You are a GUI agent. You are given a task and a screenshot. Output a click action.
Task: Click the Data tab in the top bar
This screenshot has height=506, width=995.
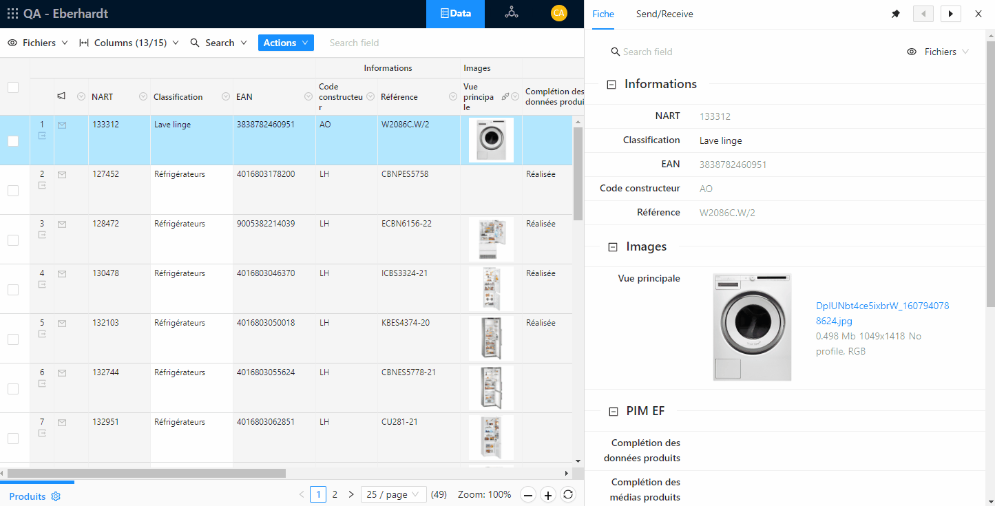[x=455, y=13]
